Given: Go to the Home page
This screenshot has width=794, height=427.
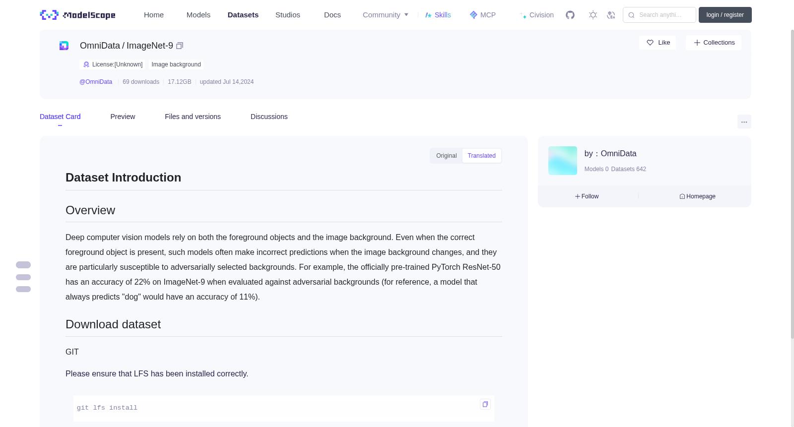Looking at the screenshot, I should click(154, 15).
